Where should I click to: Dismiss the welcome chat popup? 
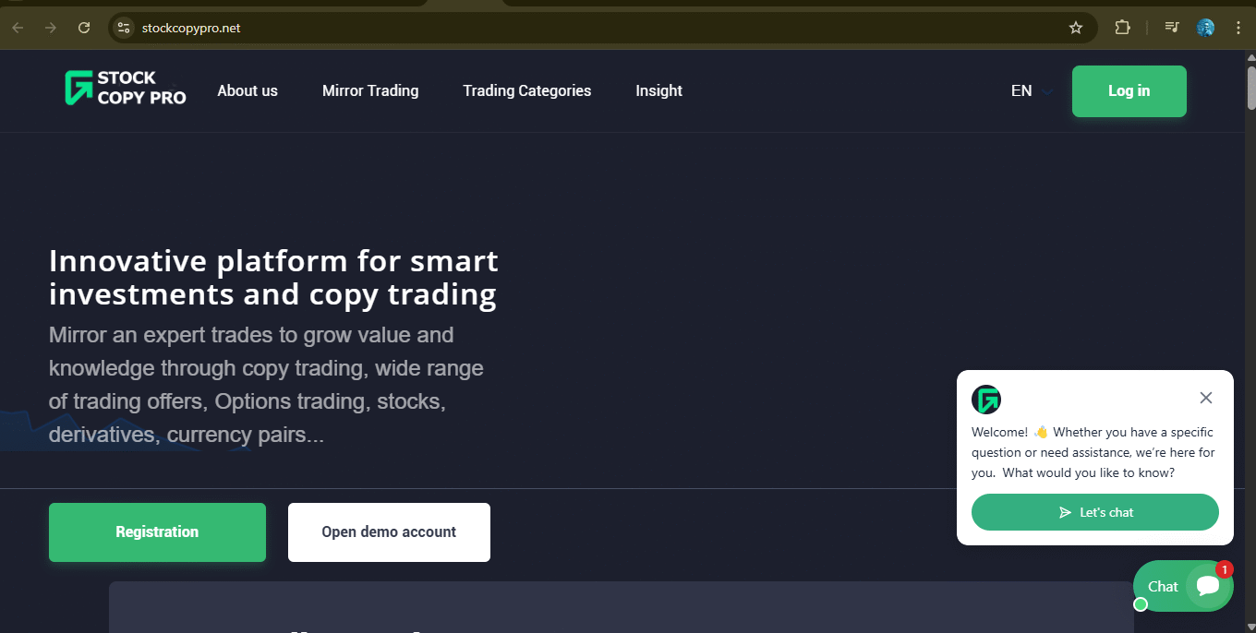1205,398
